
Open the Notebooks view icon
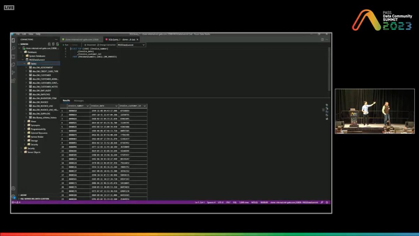[13, 57]
